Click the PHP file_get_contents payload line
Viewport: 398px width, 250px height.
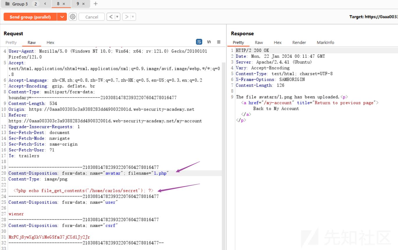tap(83, 190)
